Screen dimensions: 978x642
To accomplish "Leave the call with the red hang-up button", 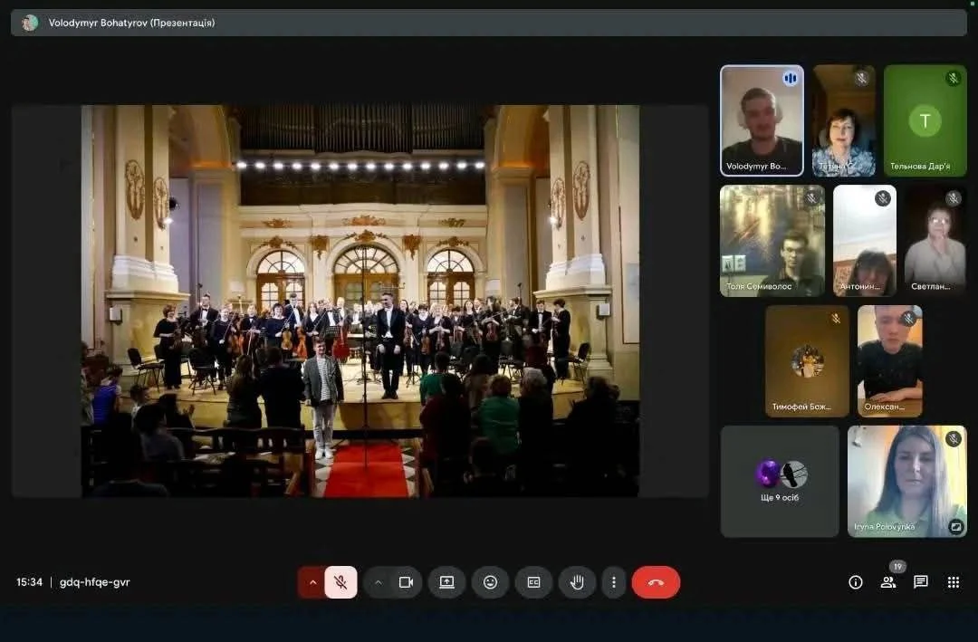I will (x=656, y=582).
